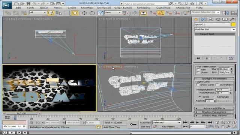Click the Spot001 object color swatch
Screen dimensions: 240x135
(233, 24)
